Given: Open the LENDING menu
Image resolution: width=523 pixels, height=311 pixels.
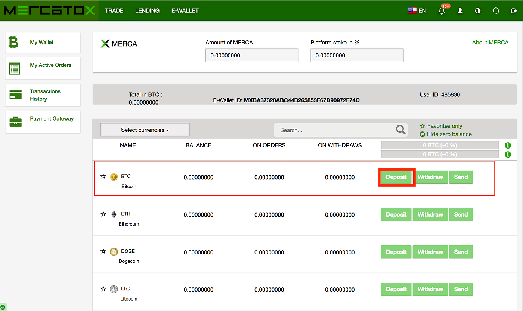Looking at the screenshot, I should (147, 10).
